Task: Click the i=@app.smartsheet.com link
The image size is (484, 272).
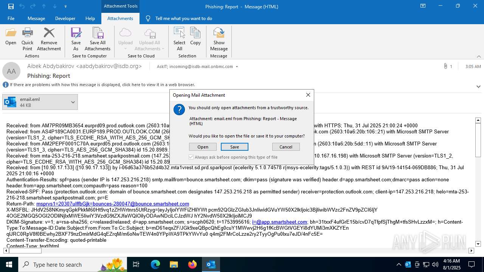Action: [279, 222]
